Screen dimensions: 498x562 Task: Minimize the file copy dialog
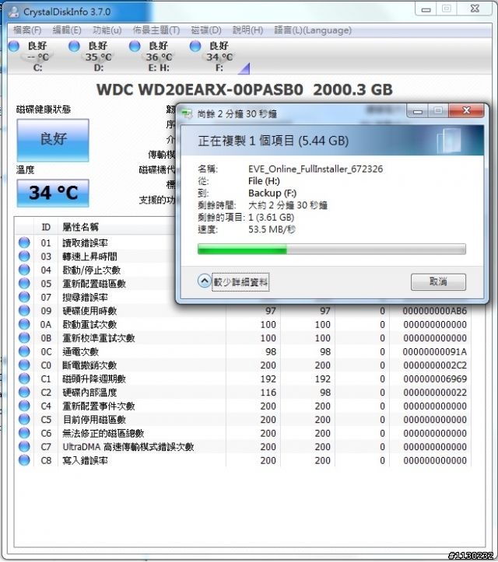pos(418,111)
